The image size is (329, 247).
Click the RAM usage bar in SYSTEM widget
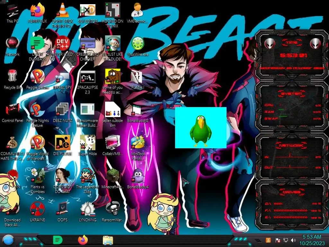[x=281, y=110]
